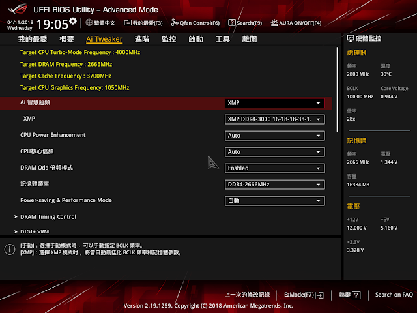Switch to 我的最愛 tab
The image size is (417, 313).
pos(33,39)
